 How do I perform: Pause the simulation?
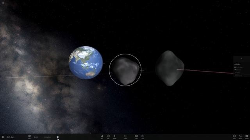tap(3, 137)
